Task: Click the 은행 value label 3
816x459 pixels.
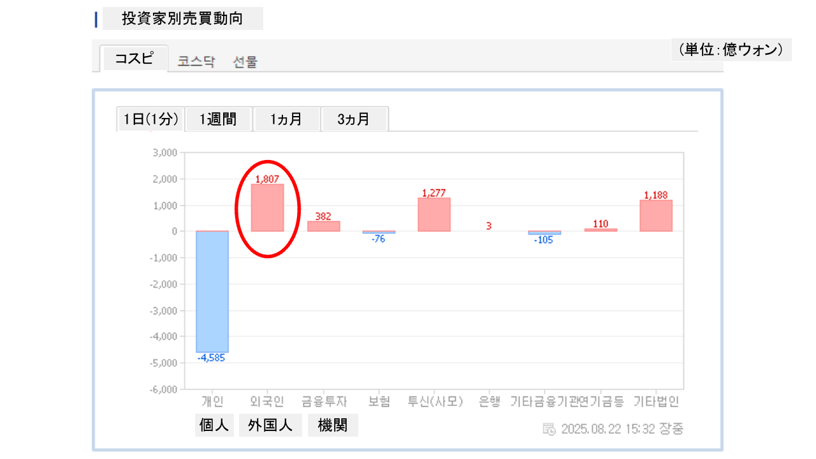Action: coord(489,226)
